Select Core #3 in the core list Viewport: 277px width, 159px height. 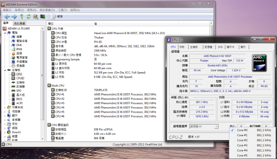(x=253, y=146)
